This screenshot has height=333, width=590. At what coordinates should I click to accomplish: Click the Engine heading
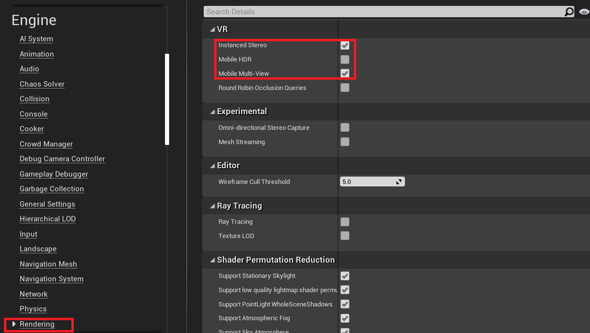point(34,20)
